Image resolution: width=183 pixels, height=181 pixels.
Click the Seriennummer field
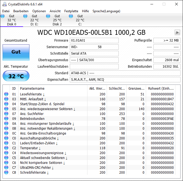tap(94, 47)
